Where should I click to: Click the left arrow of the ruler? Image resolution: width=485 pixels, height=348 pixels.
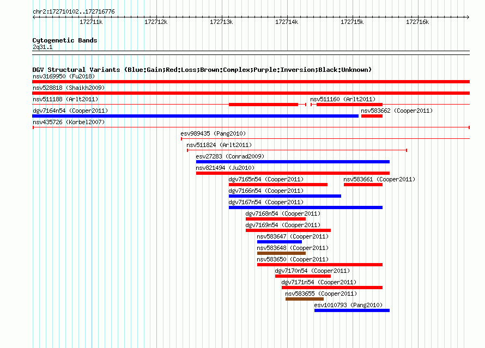click(x=34, y=17)
